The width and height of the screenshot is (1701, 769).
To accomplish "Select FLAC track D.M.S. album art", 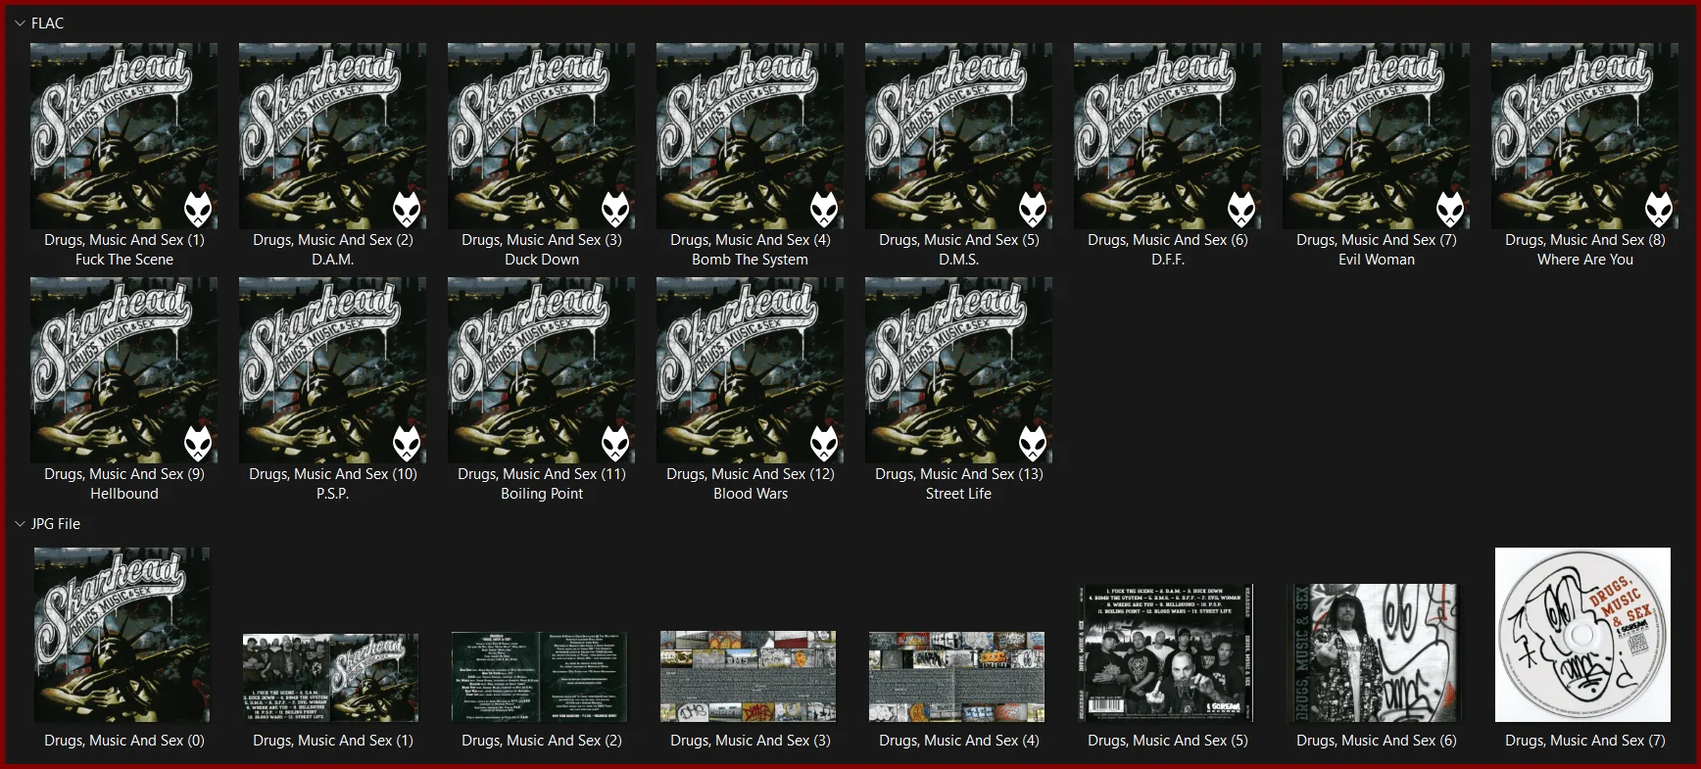I will (959, 136).
